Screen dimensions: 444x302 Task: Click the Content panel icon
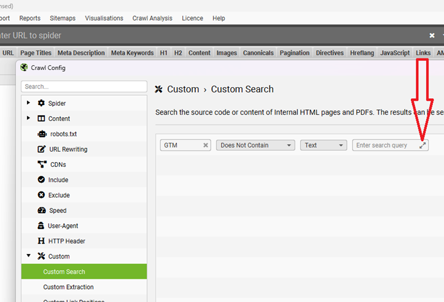pos(41,118)
